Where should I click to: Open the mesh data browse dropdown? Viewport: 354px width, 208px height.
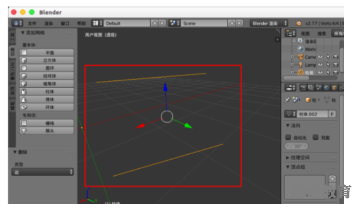coord(290,114)
